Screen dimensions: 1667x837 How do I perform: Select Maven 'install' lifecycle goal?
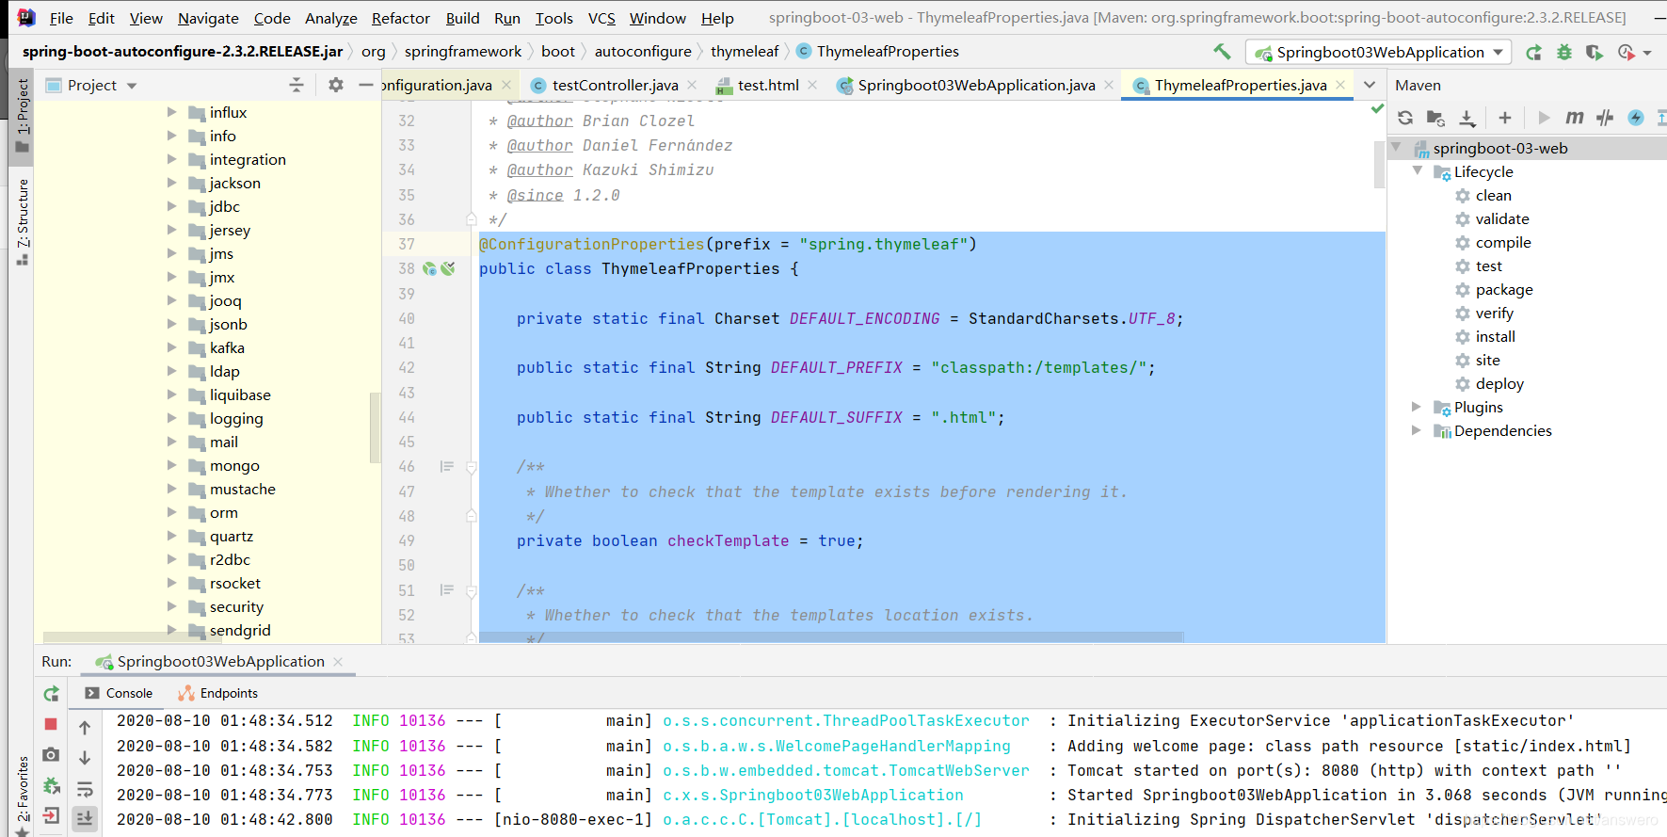pos(1495,336)
